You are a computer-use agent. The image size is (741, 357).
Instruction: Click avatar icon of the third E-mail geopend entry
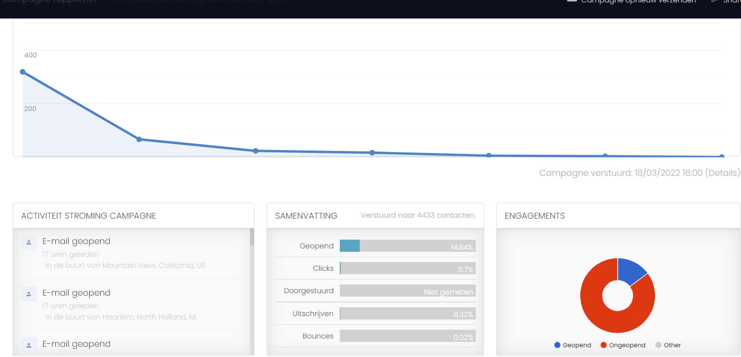[x=29, y=345]
